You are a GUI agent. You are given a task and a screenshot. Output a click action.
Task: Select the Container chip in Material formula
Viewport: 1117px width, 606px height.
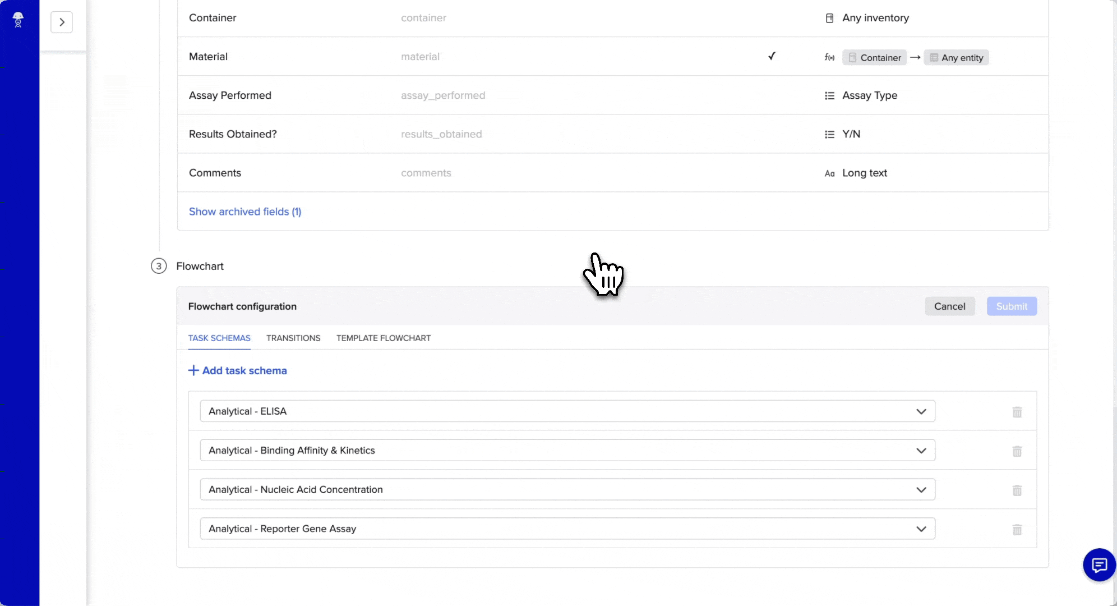click(875, 57)
